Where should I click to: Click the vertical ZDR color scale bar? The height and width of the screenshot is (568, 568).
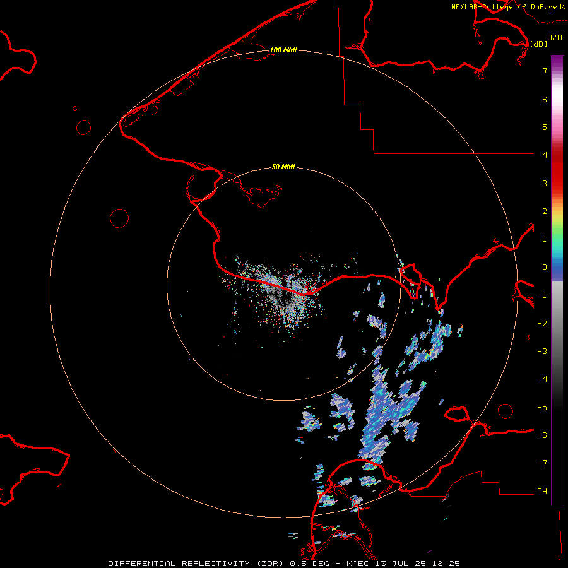coord(557,280)
